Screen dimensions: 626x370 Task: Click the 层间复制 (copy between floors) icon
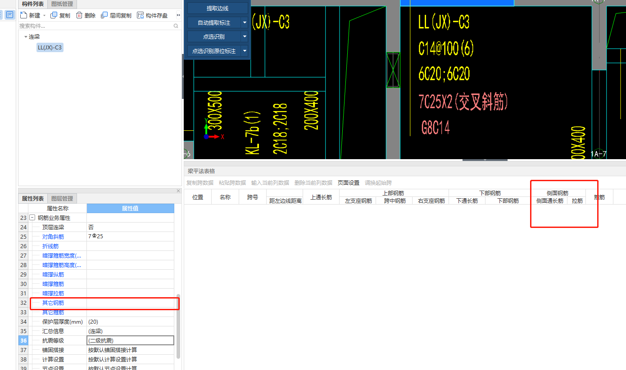[x=104, y=15]
